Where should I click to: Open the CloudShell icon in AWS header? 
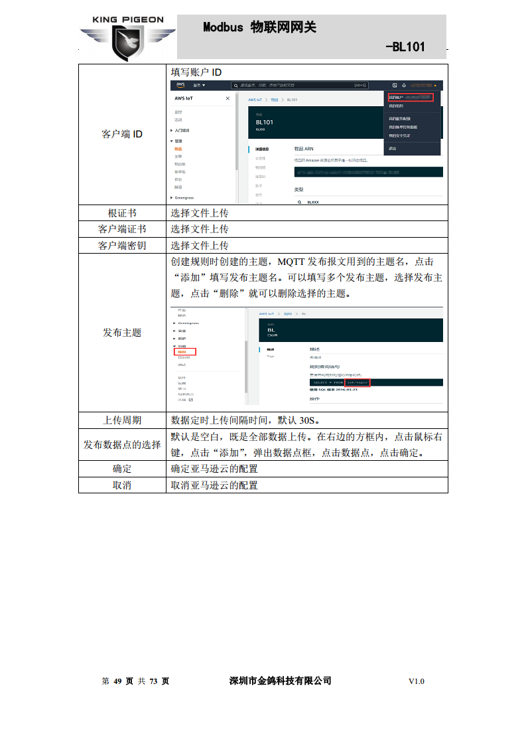pyautogui.click(x=395, y=86)
